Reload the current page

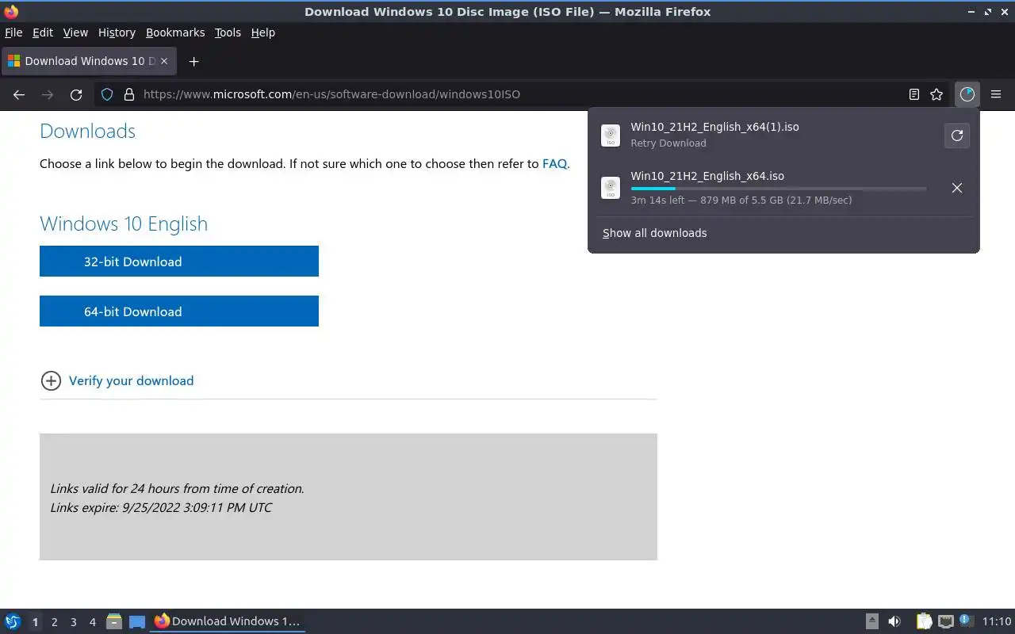[x=76, y=94]
